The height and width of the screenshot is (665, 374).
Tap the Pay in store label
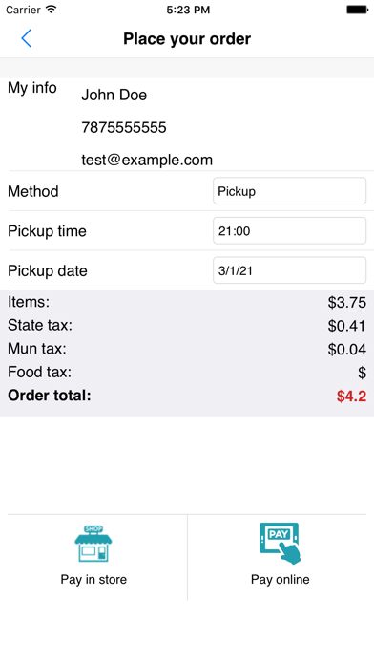pyautogui.click(x=93, y=580)
